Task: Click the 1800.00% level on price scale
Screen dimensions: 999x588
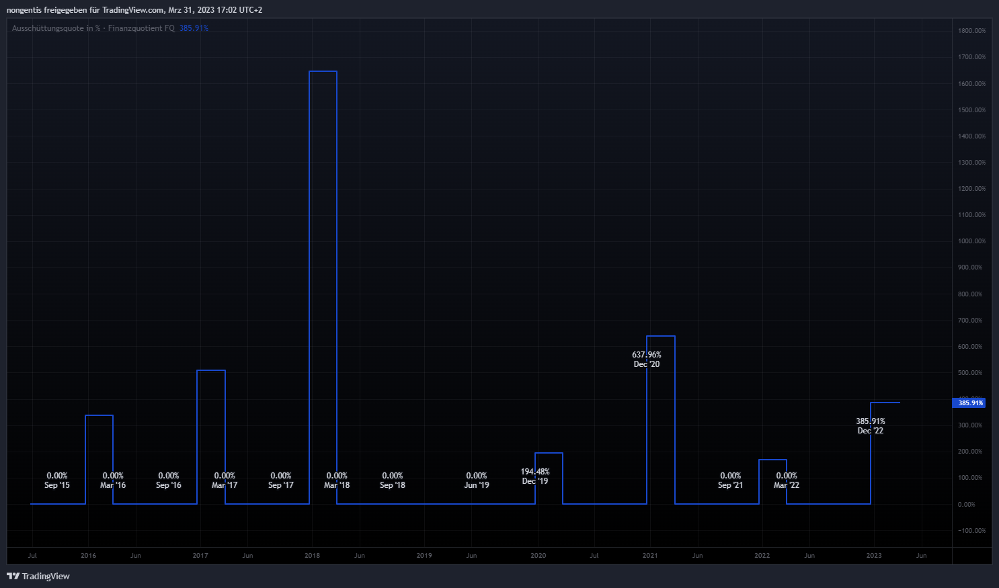Action: (971, 31)
